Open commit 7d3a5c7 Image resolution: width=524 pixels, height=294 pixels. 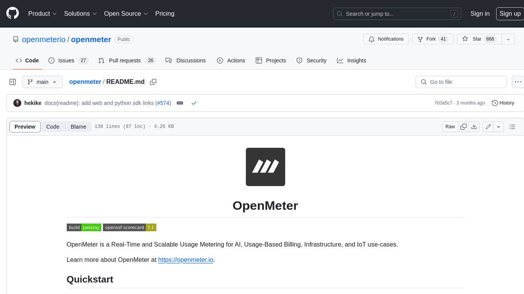click(443, 103)
